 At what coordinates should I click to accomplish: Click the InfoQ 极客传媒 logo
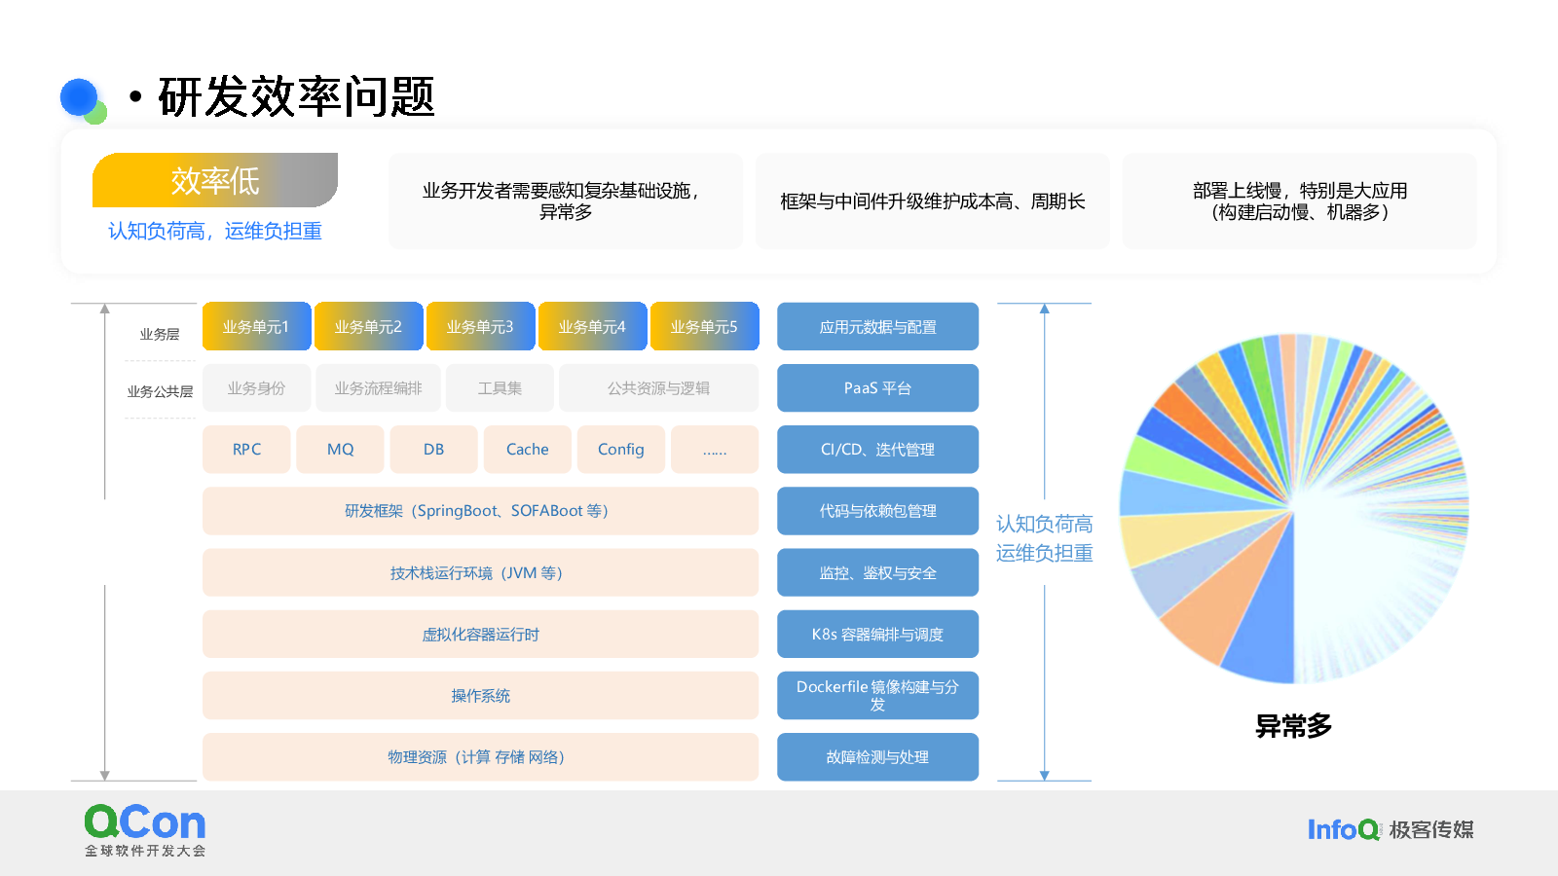[x=1391, y=829]
